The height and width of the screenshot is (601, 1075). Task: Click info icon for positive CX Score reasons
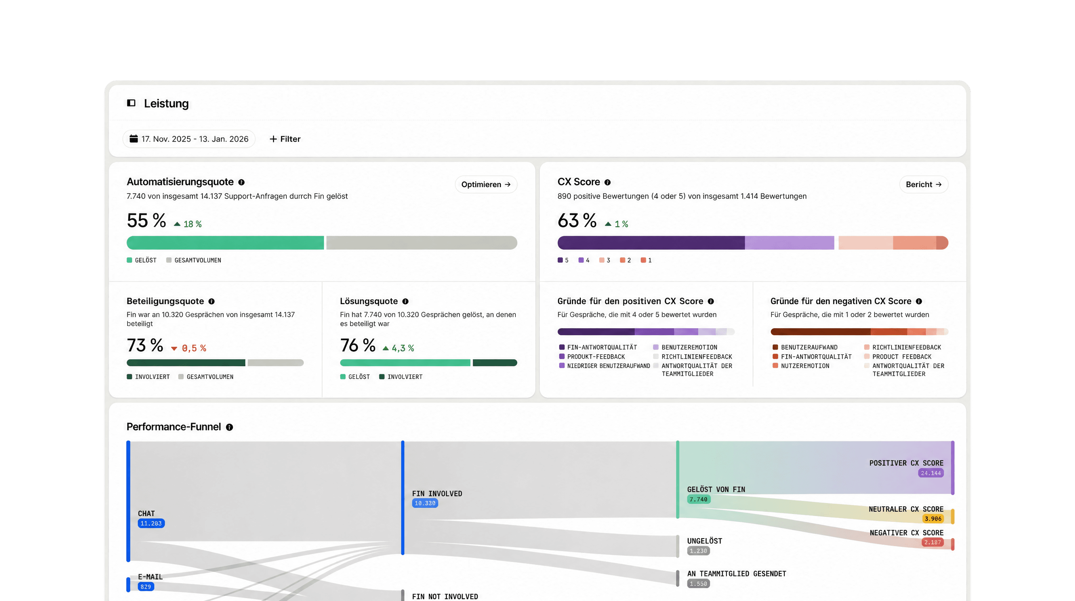(x=711, y=301)
